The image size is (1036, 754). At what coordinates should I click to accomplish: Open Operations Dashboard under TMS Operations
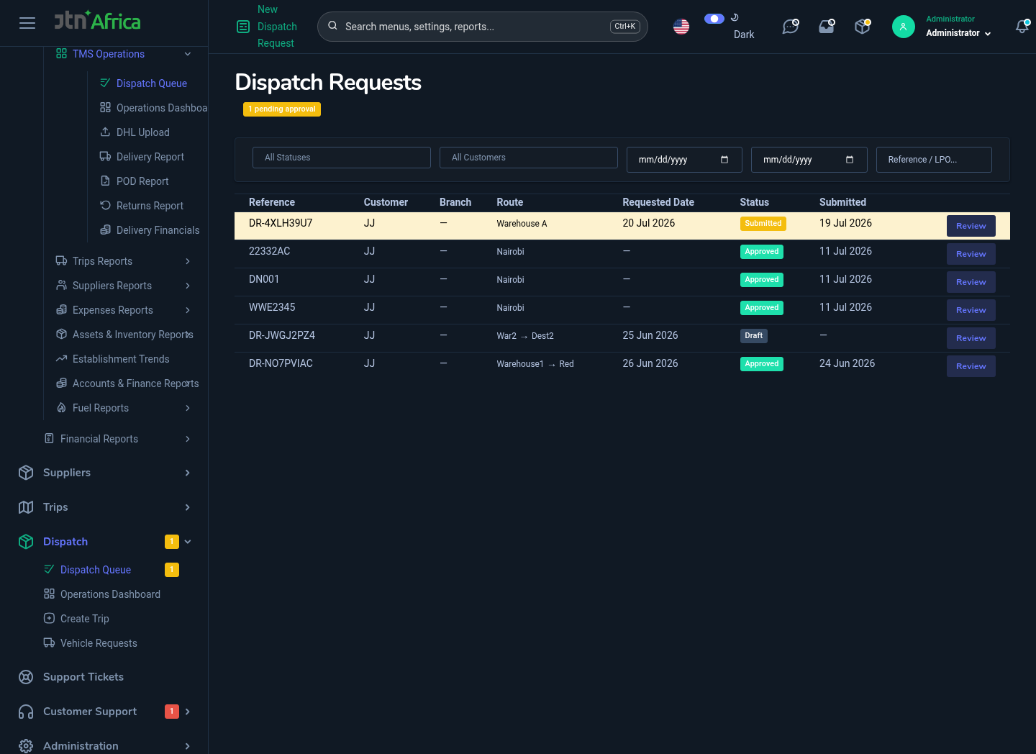click(x=153, y=108)
